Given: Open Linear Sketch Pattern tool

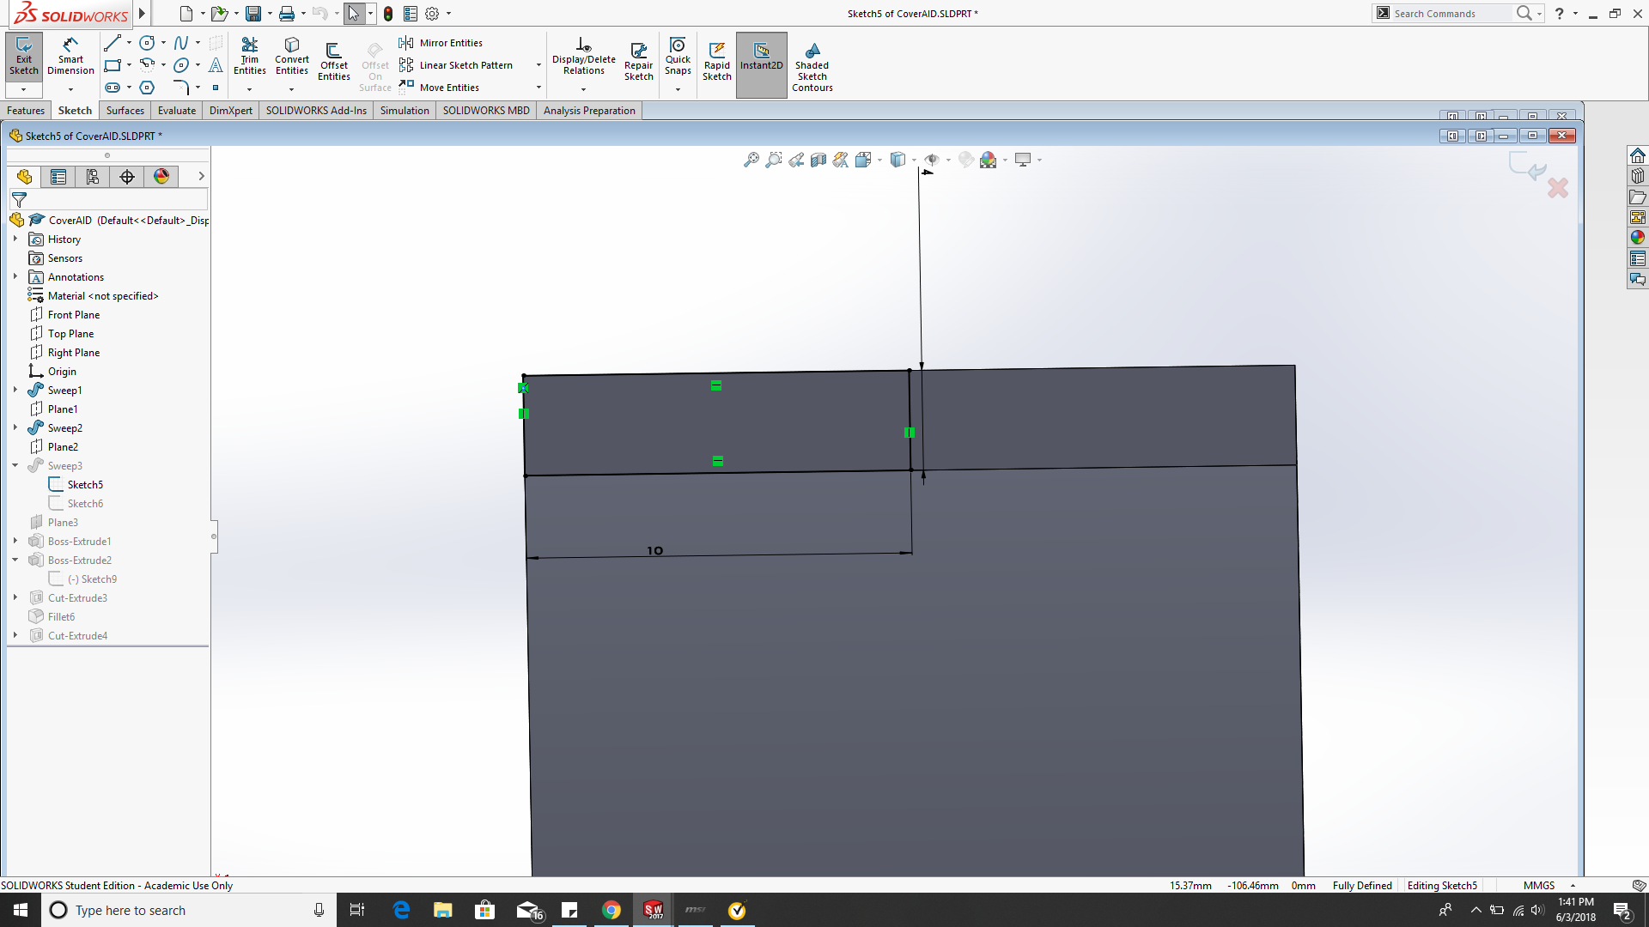Looking at the screenshot, I should tap(456, 65).
